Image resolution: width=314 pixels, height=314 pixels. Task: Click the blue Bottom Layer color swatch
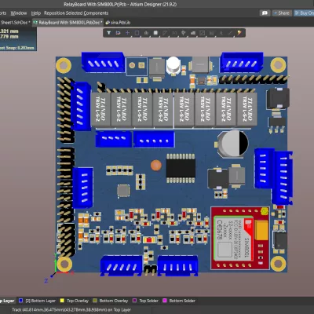pos(21,301)
